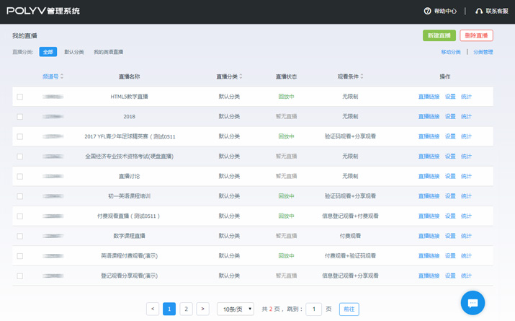
Task: Select the checkbox for 直播讨论 row
Action: [x=20, y=176]
